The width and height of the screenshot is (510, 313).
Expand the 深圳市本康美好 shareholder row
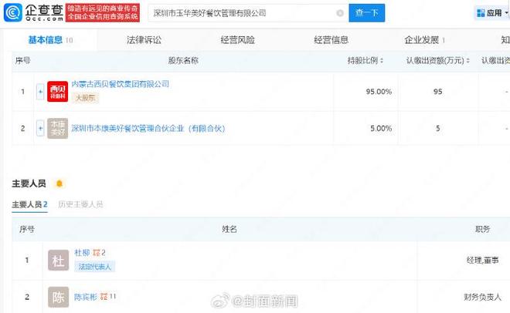point(40,129)
